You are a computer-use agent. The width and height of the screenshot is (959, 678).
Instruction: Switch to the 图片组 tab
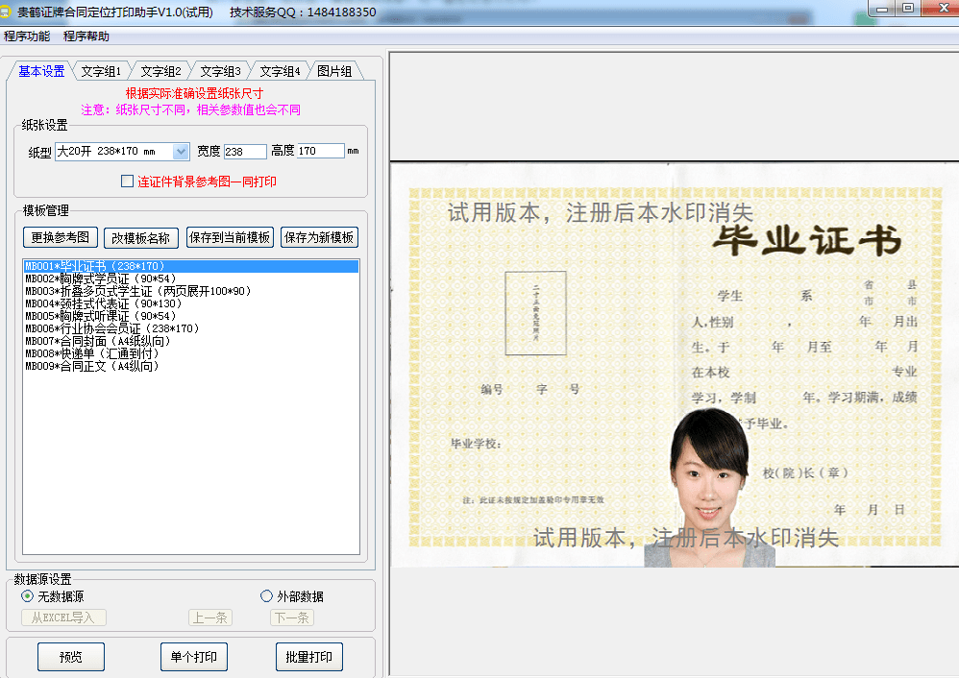334,71
